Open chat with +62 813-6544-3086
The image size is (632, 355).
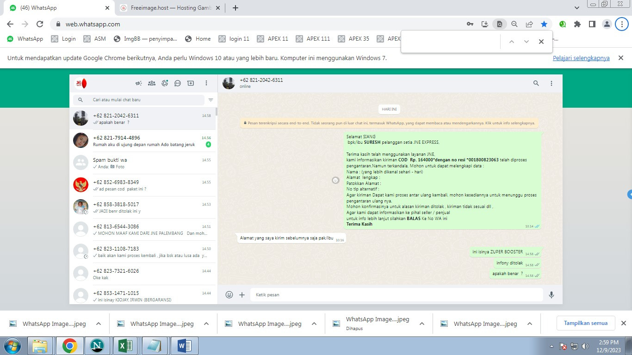143,230
